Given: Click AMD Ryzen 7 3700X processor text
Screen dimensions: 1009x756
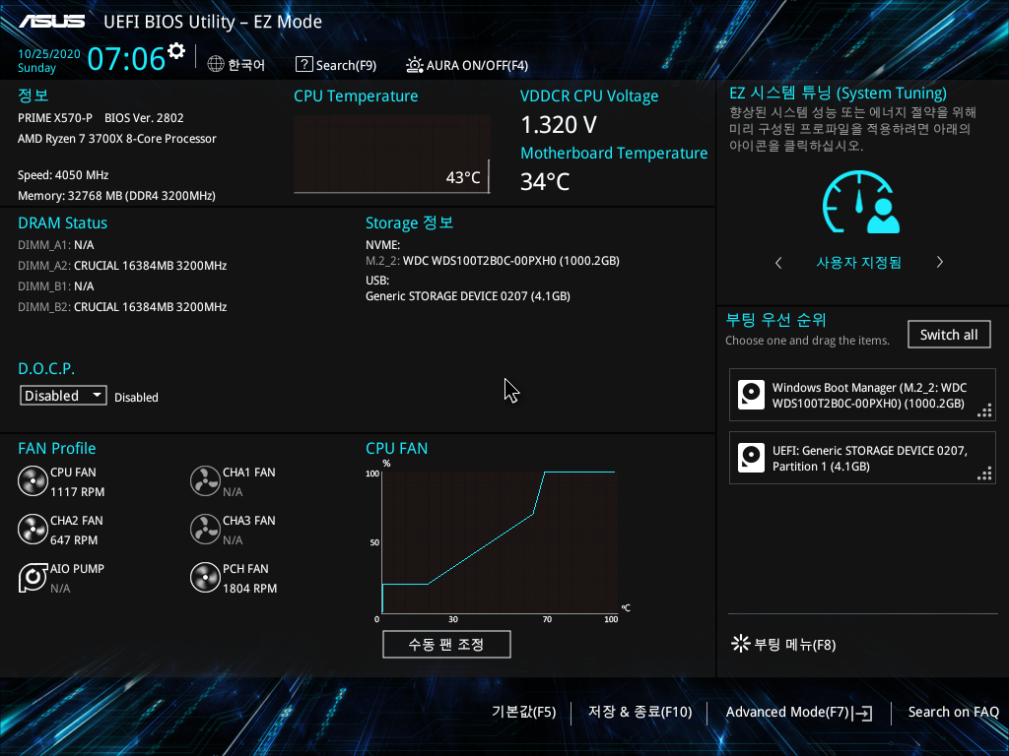Looking at the screenshot, I should point(117,138).
